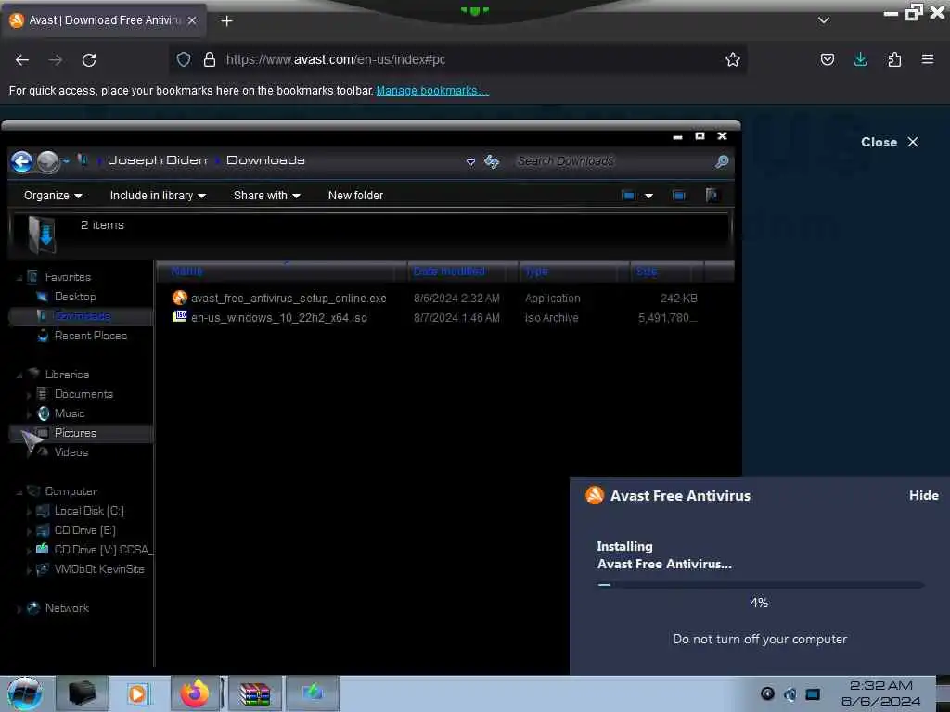Click the Firefox forward arrow
This screenshot has width=950, height=712.
point(56,60)
